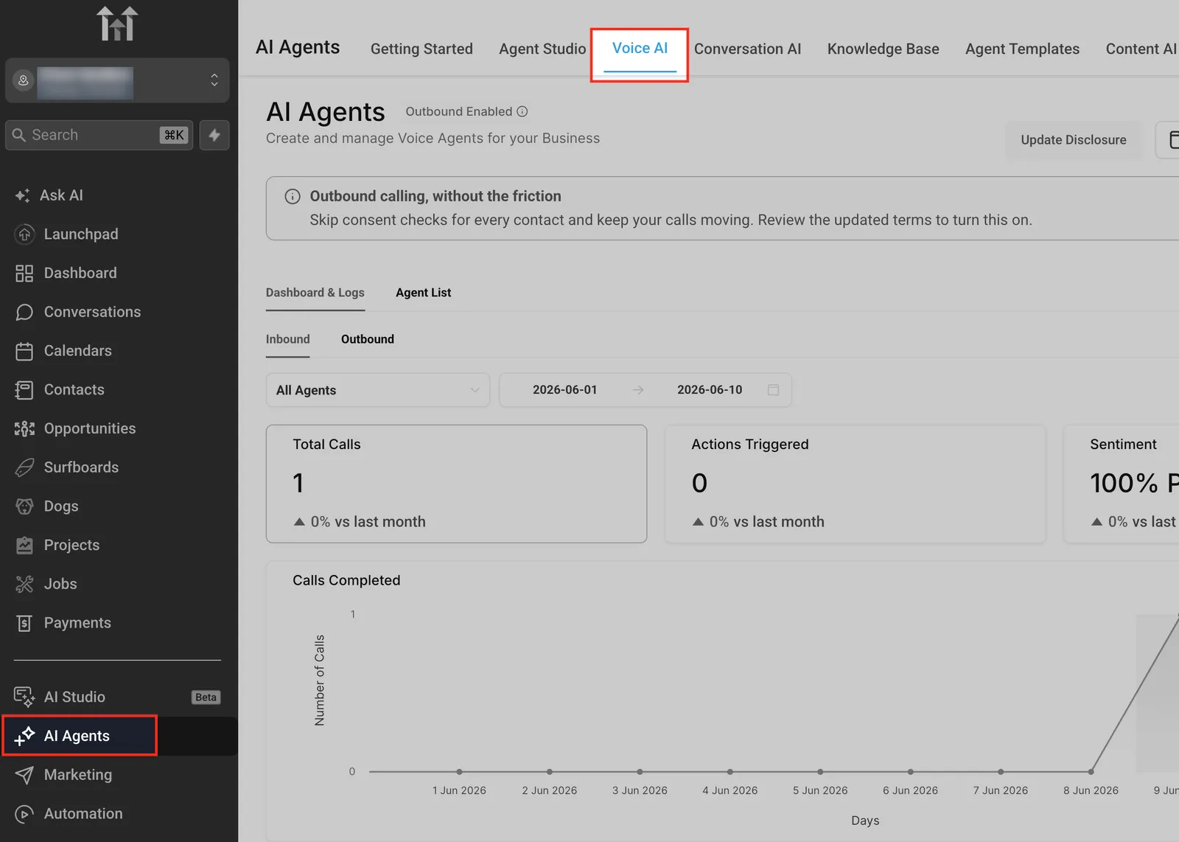
Task: Click the Launchpad icon in sidebar
Action: click(24, 234)
